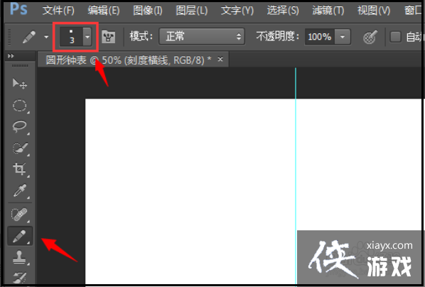This screenshot has width=425, height=287.
Task: Select the Move tool
Action: [x=20, y=84]
